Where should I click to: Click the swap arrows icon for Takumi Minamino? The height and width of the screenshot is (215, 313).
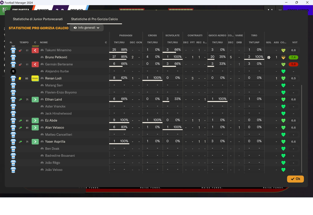(20, 50)
